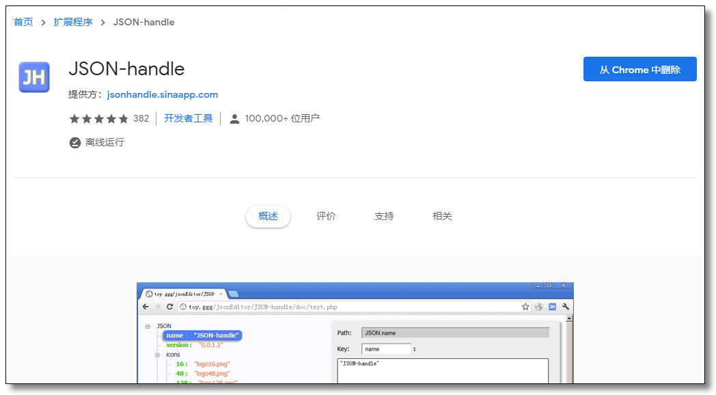Collapse the icons tree node
The height and width of the screenshot is (395, 716).
tap(157, 355)
